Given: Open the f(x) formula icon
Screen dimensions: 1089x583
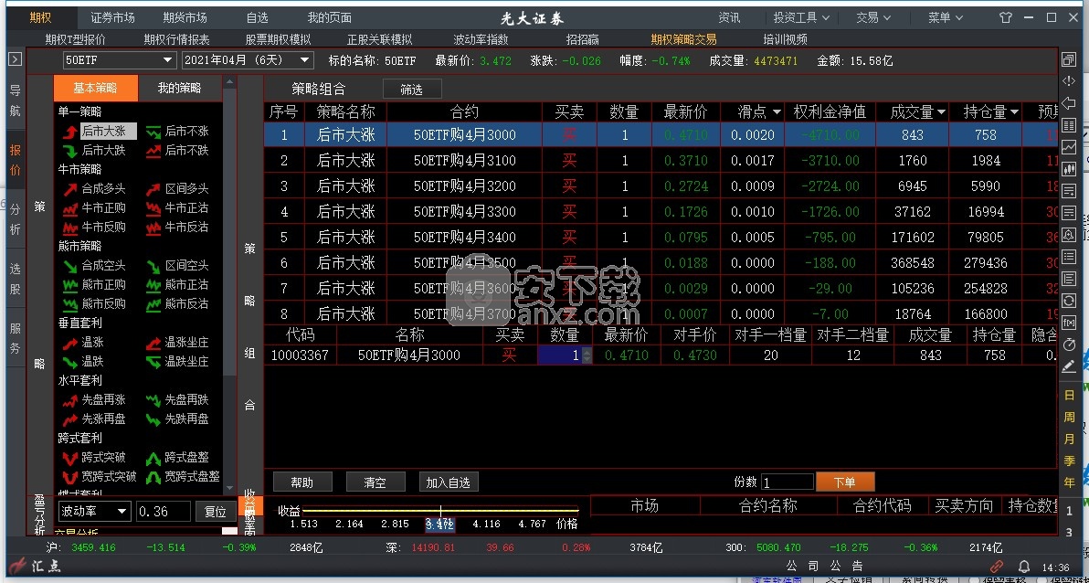Looking at the screenshot, I should click(x=1069, y=322).
